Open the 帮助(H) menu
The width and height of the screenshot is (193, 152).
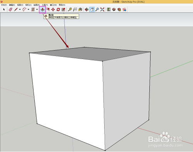click(x=62, y=5)
